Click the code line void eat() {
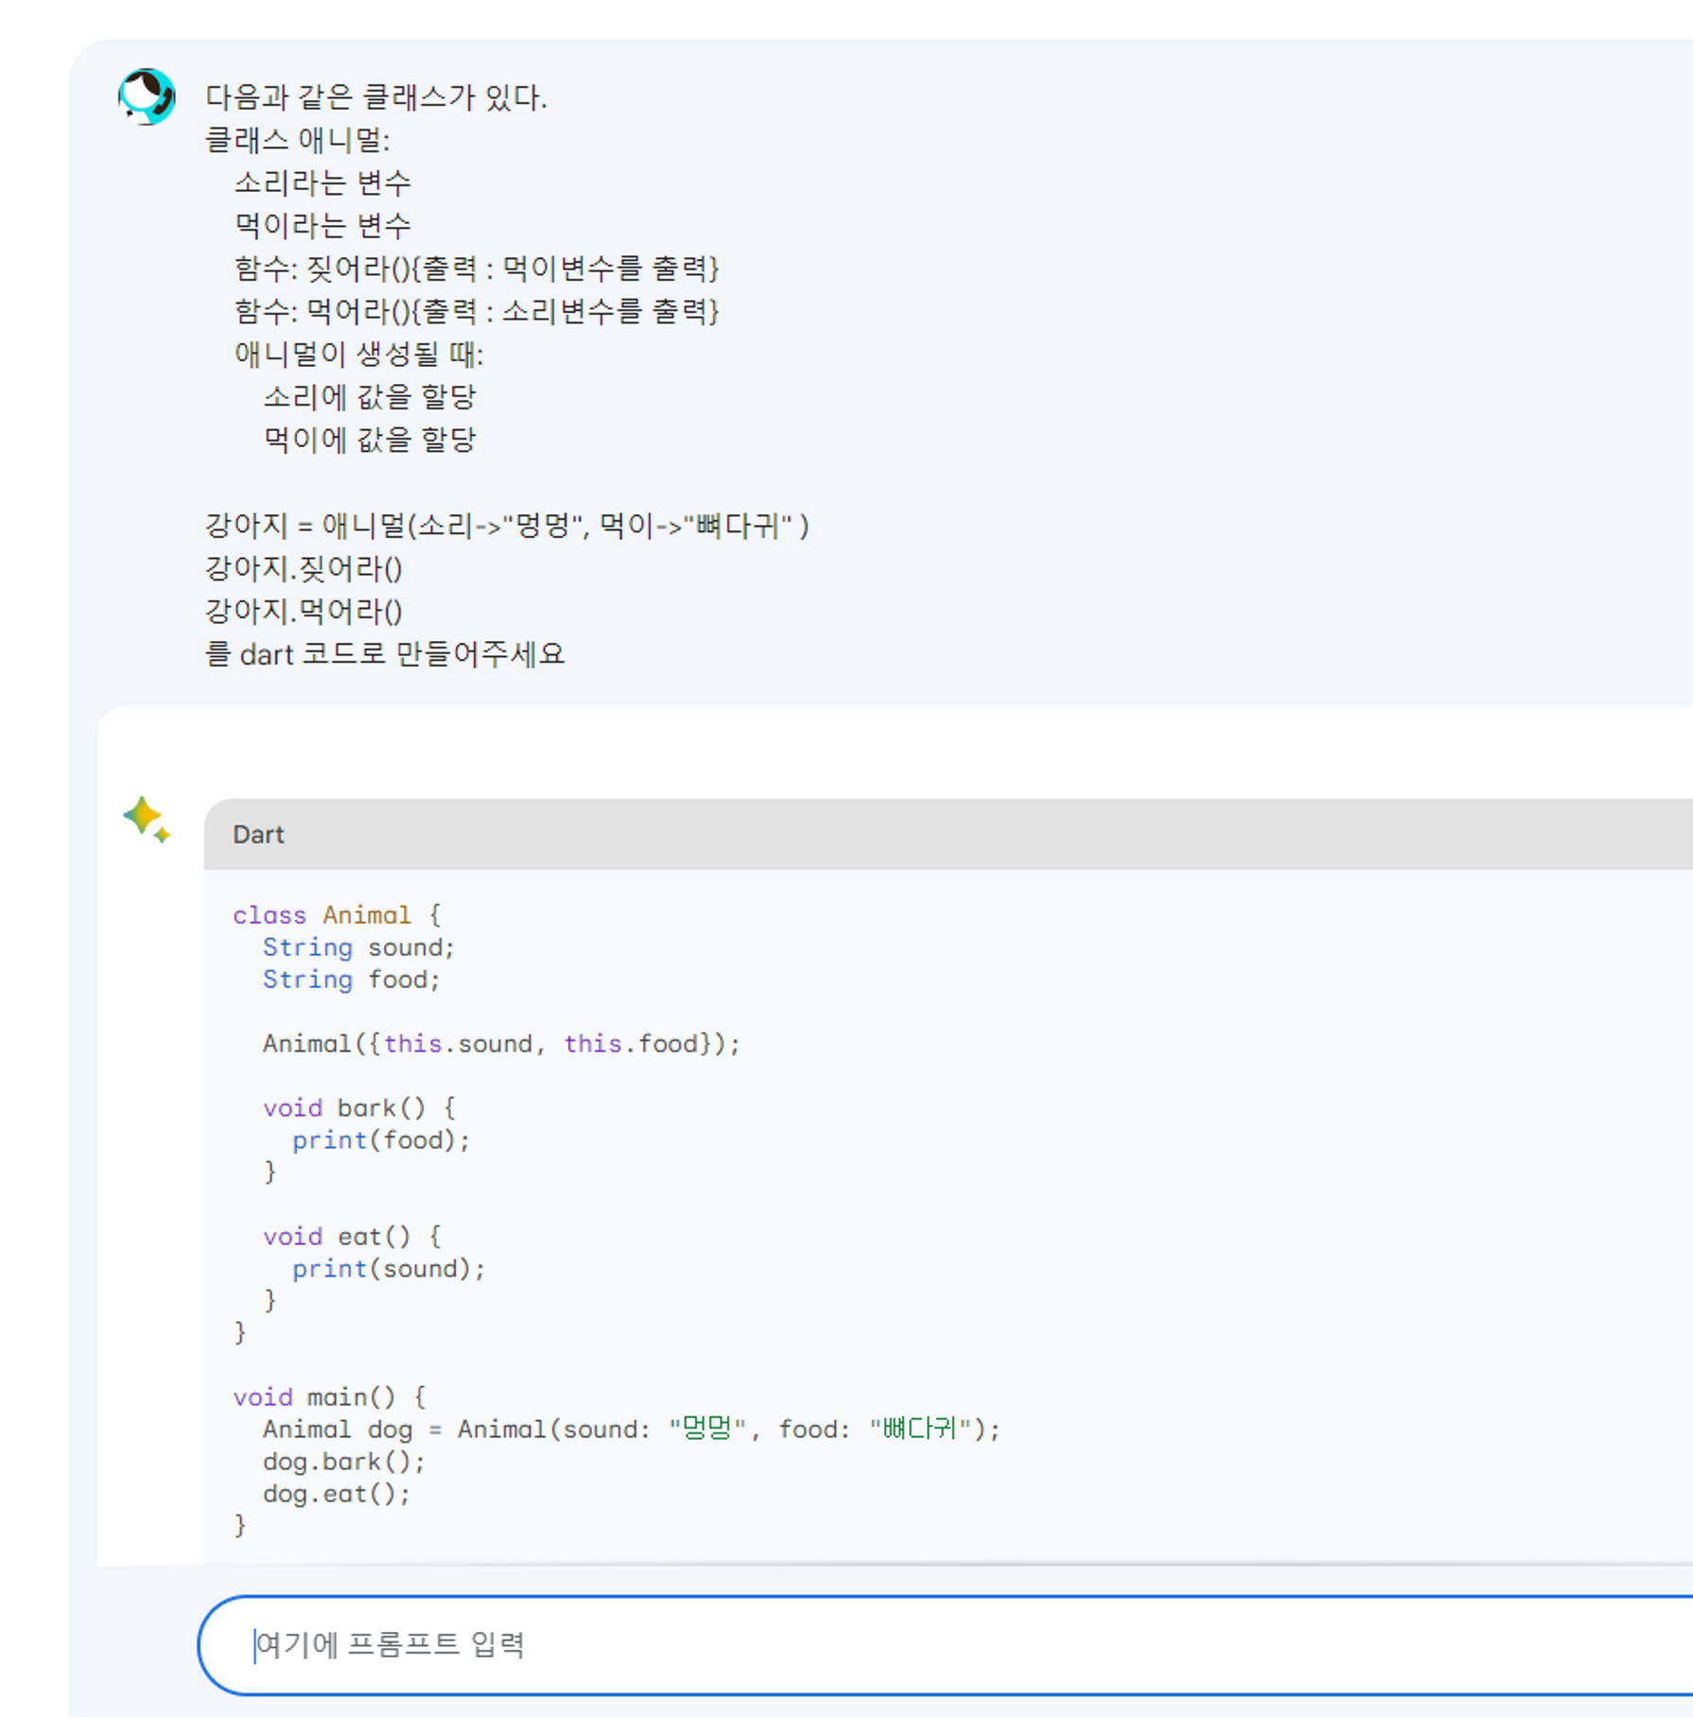This screenshot has width=1693, height=1717. click(x=351, y=1237)
